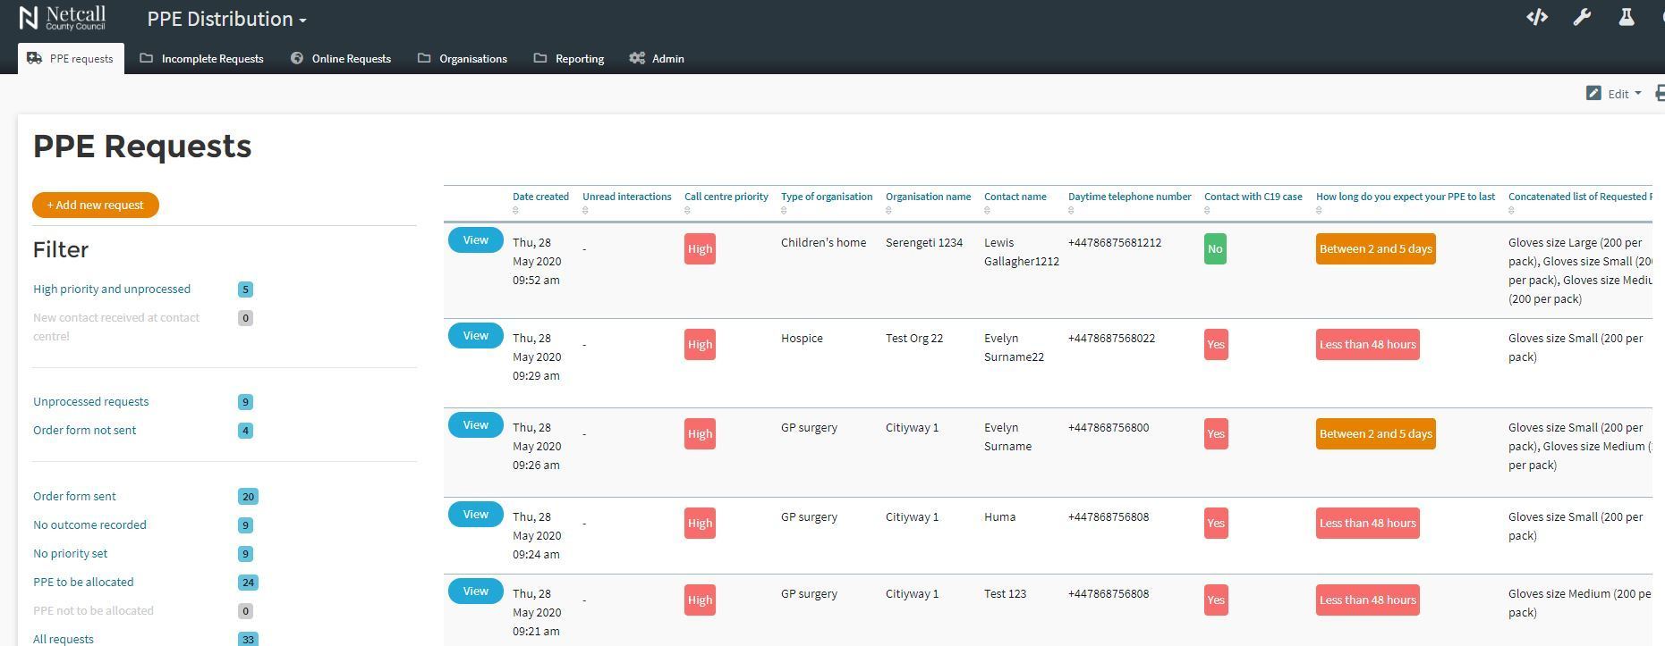Sort by Call centre priority arrows
Image resolution: width=1665 pixels, height=646 pixels.
pyautogui.click(x=687, y=211)
